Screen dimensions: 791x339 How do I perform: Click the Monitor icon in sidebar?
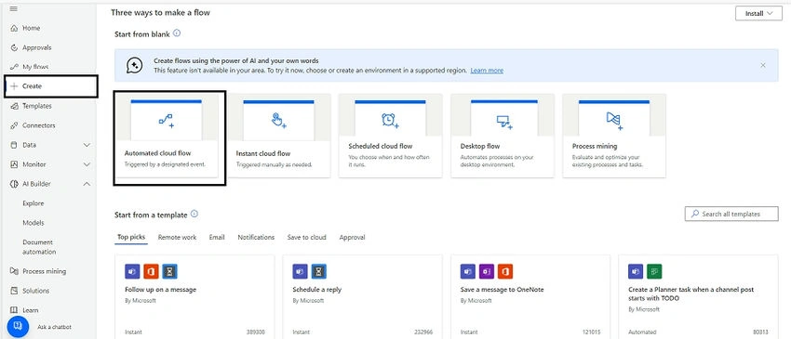(x=14, y=164)
